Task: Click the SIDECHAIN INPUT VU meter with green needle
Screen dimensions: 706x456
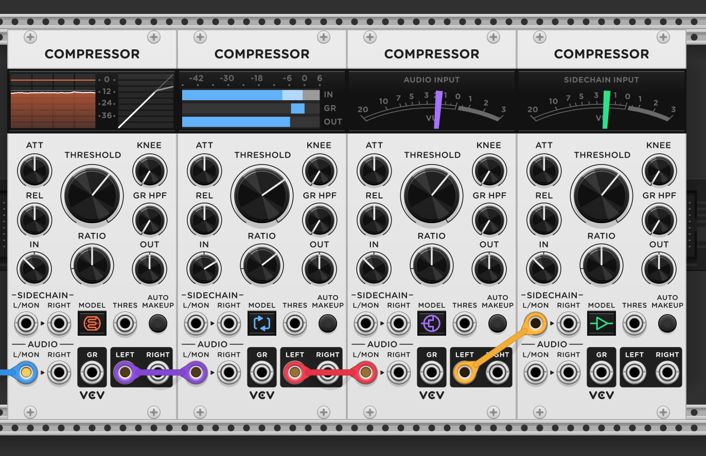Action: pos(602,100)
